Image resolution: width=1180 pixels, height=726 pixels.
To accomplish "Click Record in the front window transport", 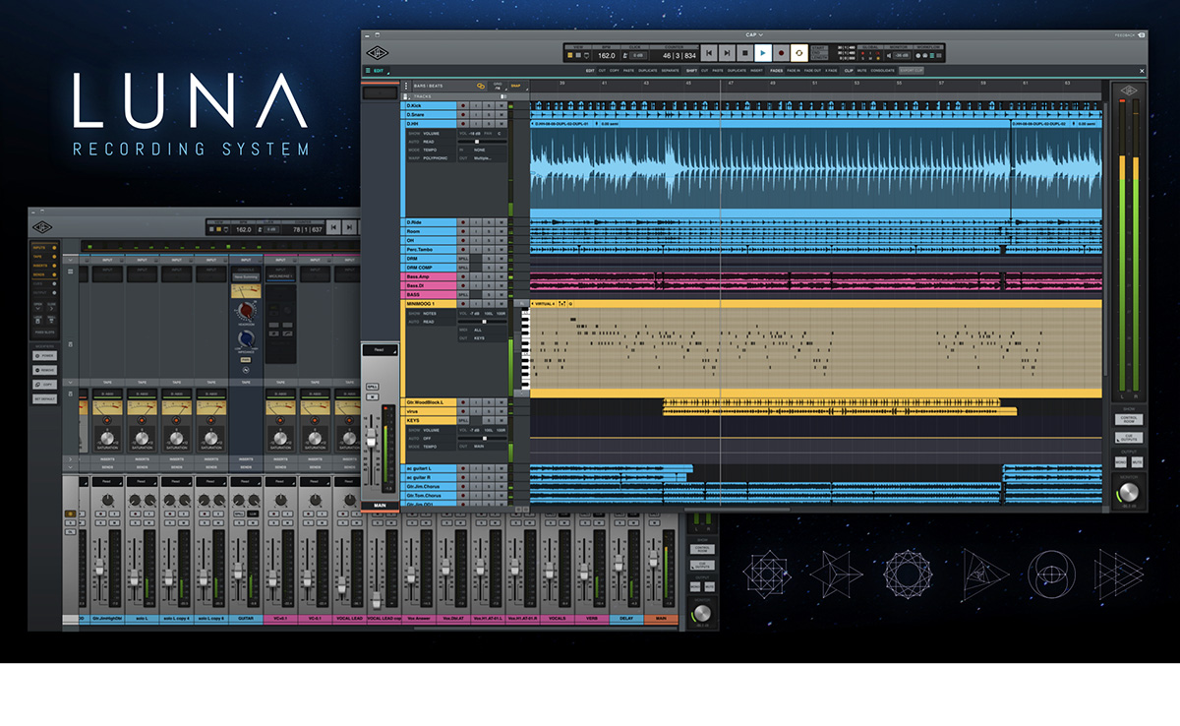I will [781, 53].
